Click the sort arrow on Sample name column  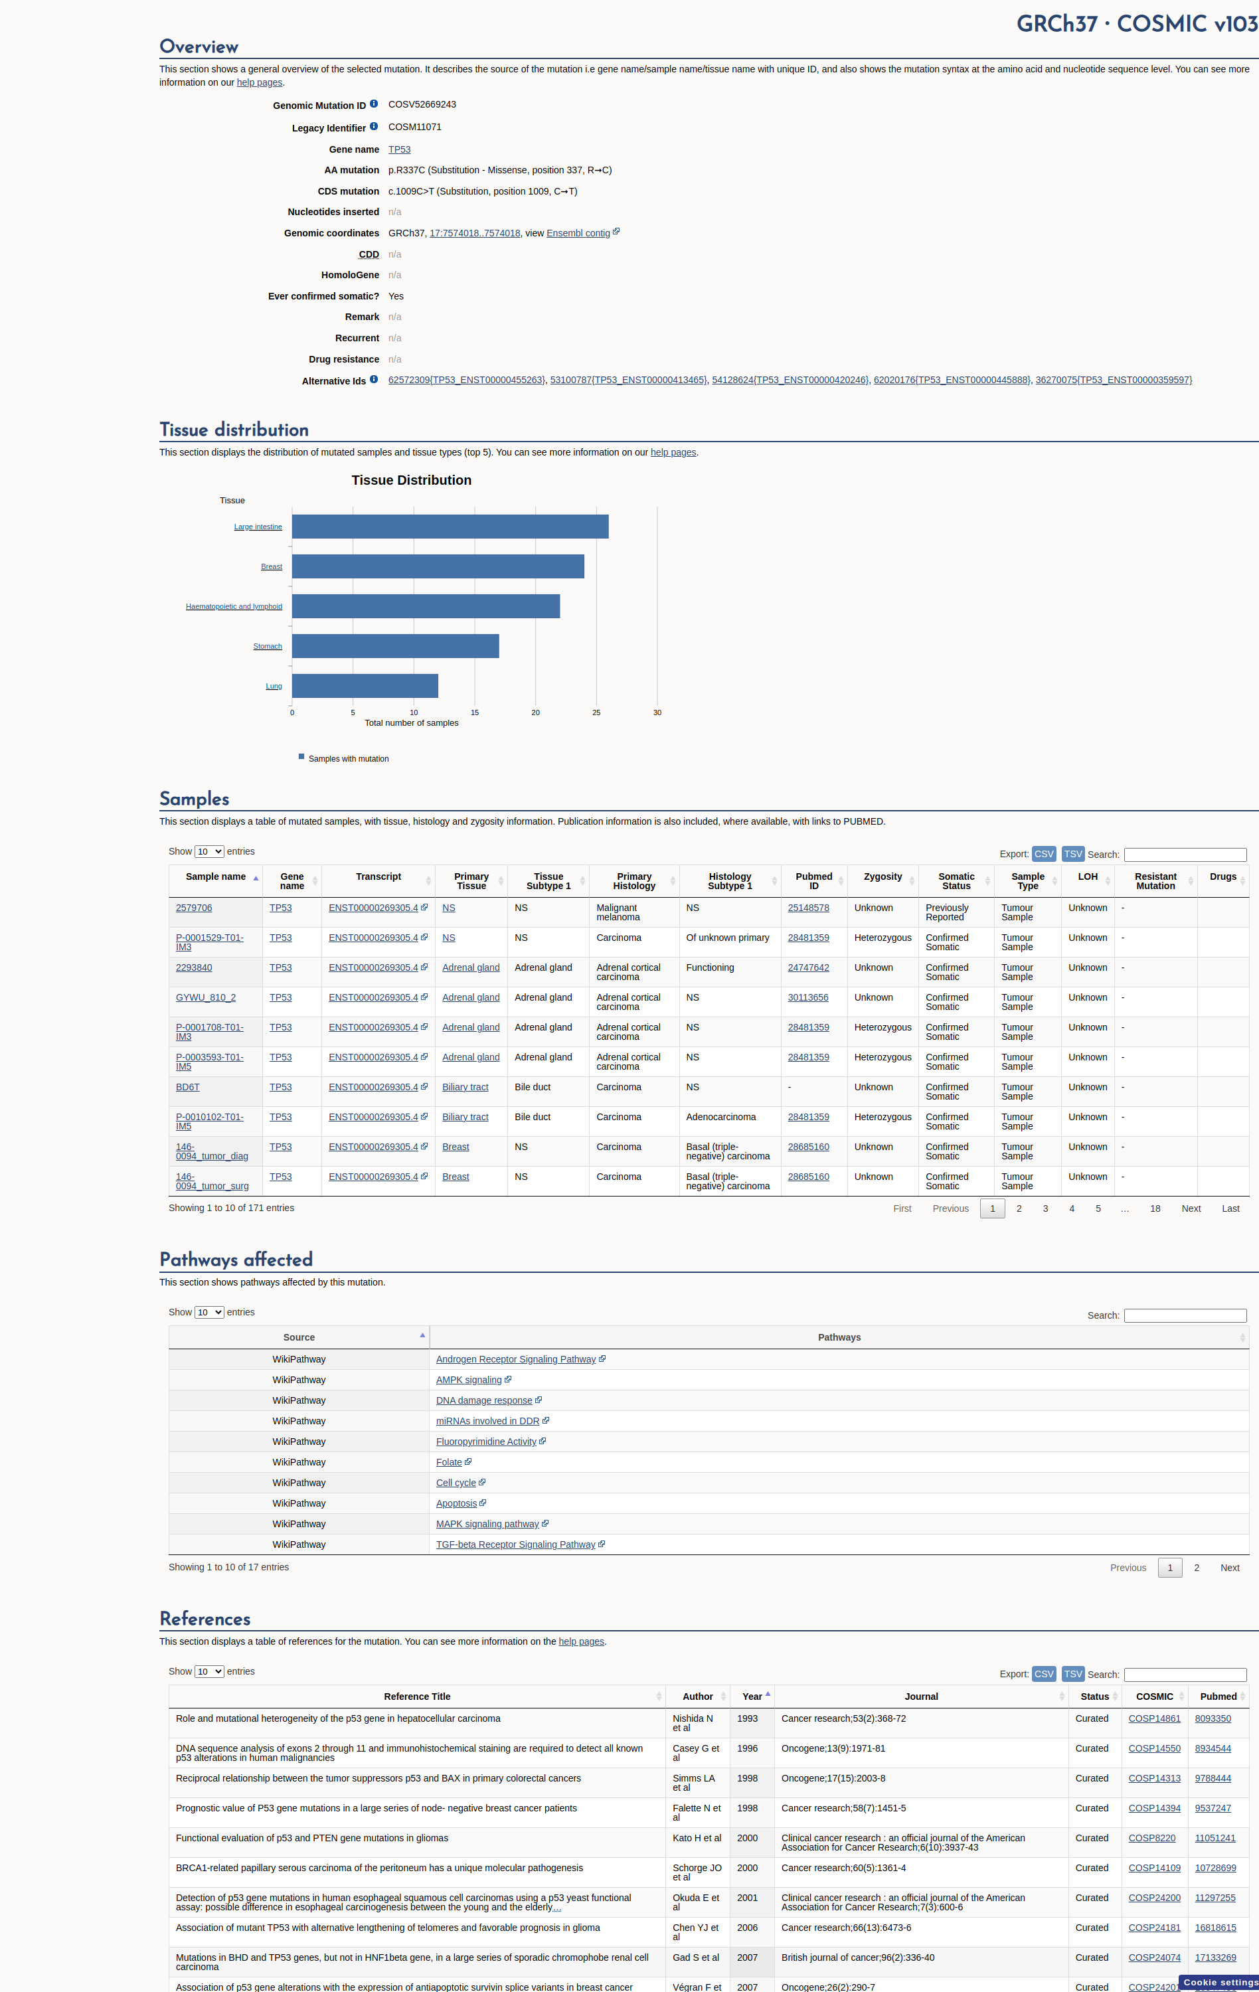(256, 878)
